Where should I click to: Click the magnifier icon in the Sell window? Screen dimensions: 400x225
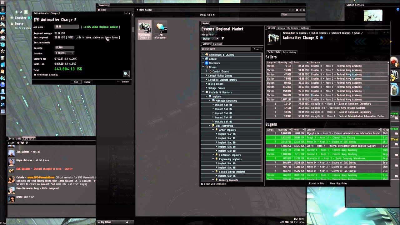126,74
